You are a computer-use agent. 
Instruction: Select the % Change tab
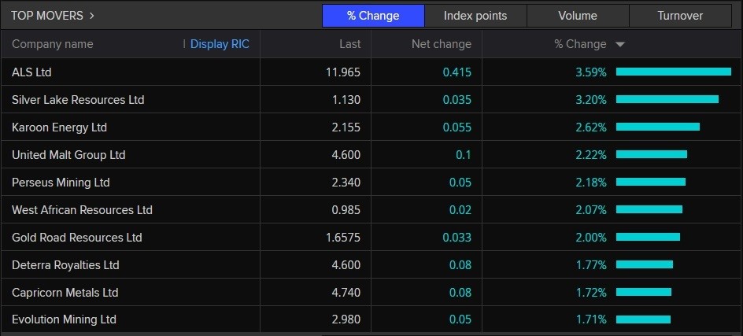coord(373,16)
